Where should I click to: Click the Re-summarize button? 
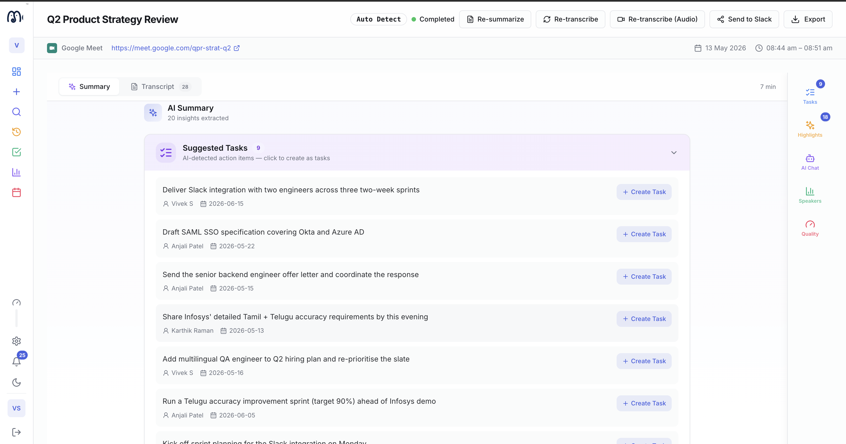pyautogui.click(x=495, y=19)
